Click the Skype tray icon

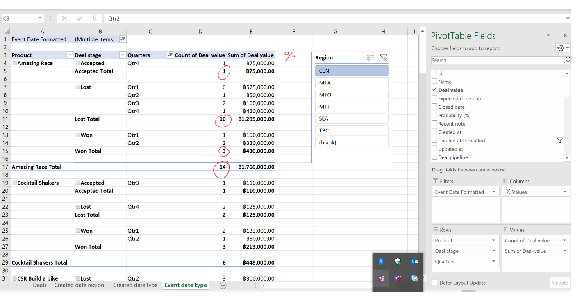tap(414, 278)
